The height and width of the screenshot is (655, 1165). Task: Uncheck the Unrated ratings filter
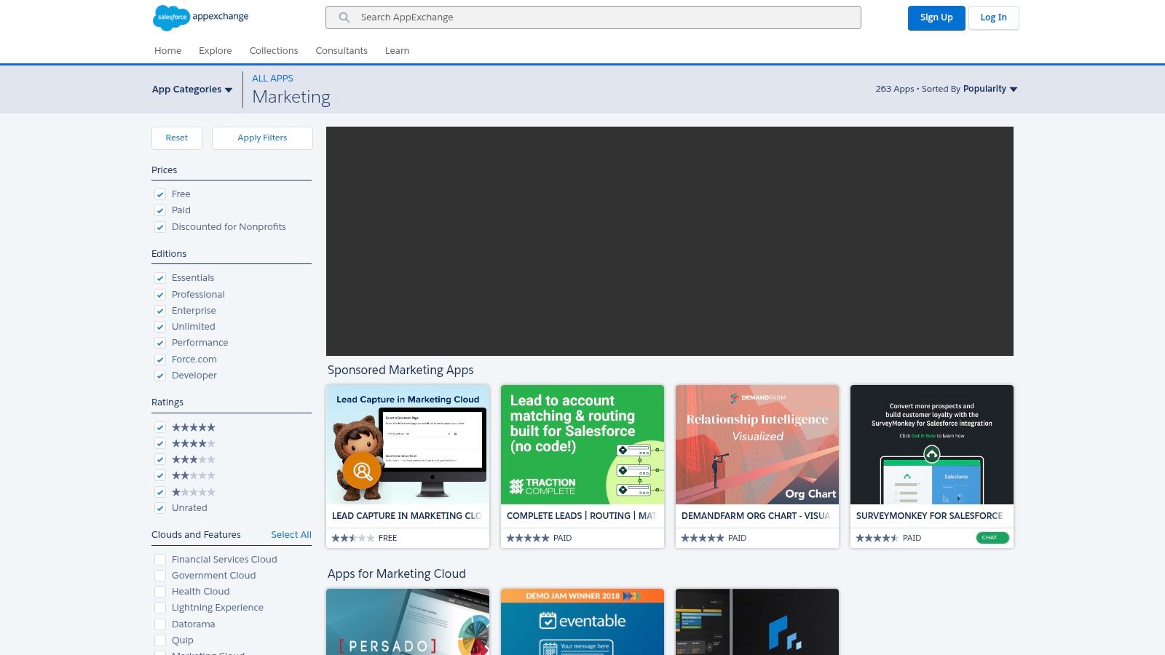click(x=160, y=508)
